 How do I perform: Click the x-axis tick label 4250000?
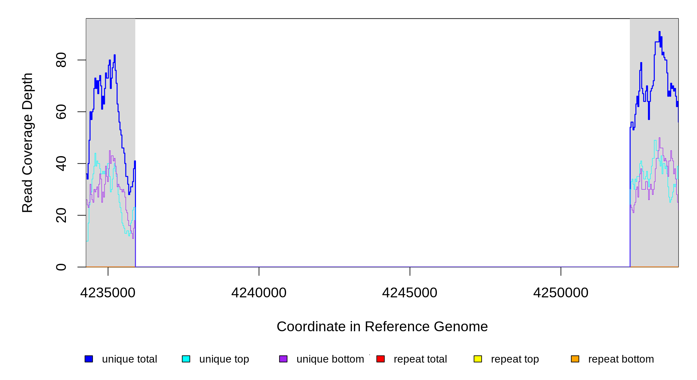pos(561,293)
